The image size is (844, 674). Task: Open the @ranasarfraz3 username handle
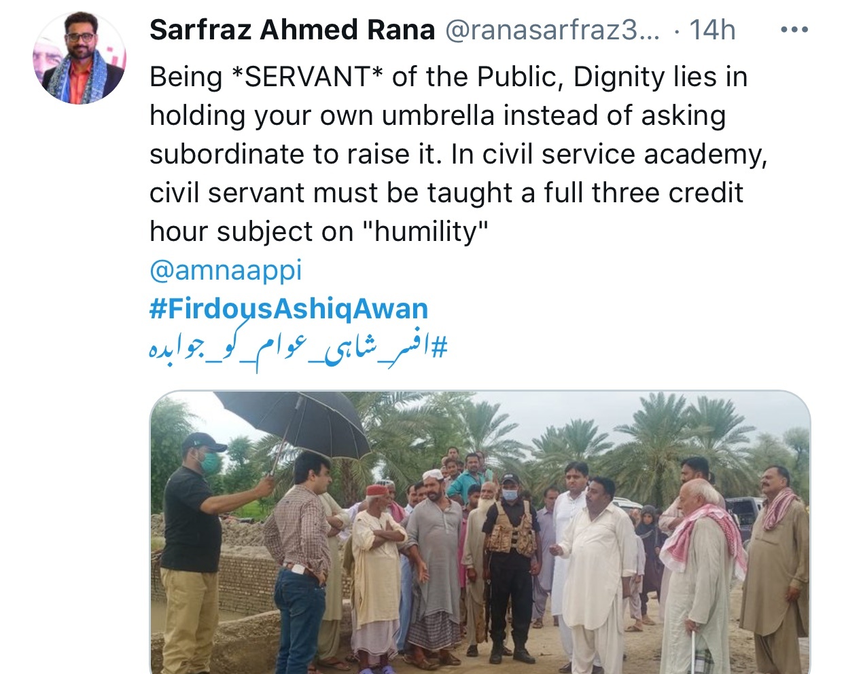coord(552,30)
